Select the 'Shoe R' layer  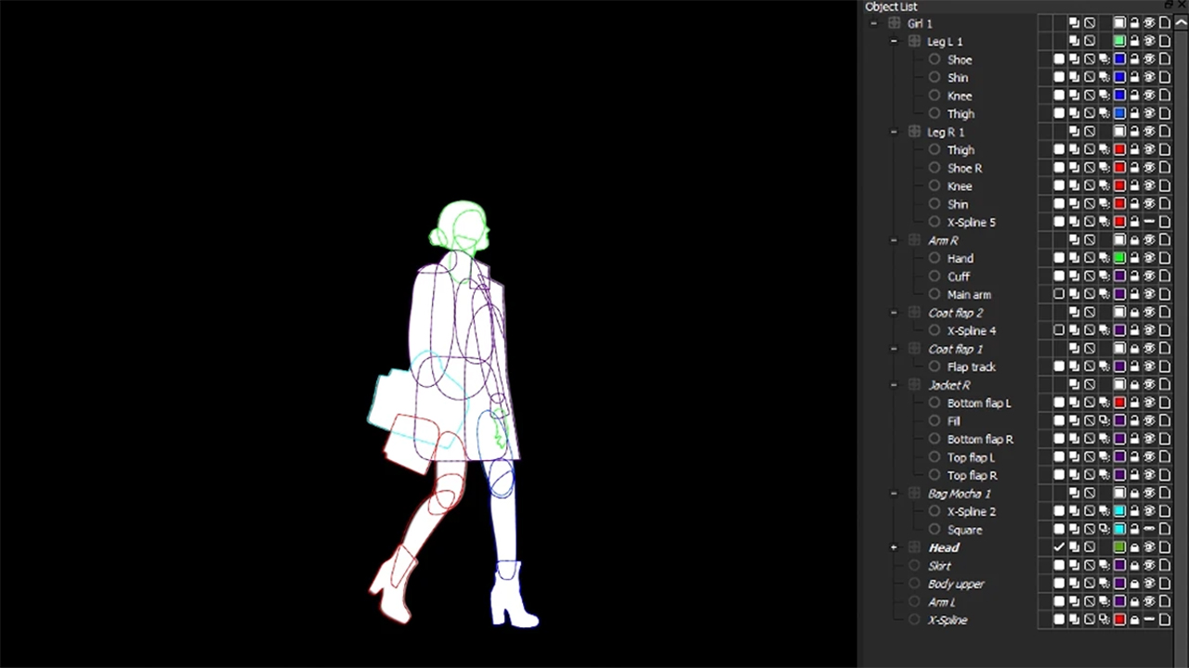click(964, 168)
